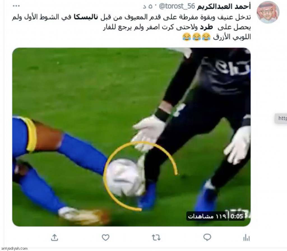The image size is (287, 251).
Task: Click author name أحمد العبدالكريم
Action: 224,6
